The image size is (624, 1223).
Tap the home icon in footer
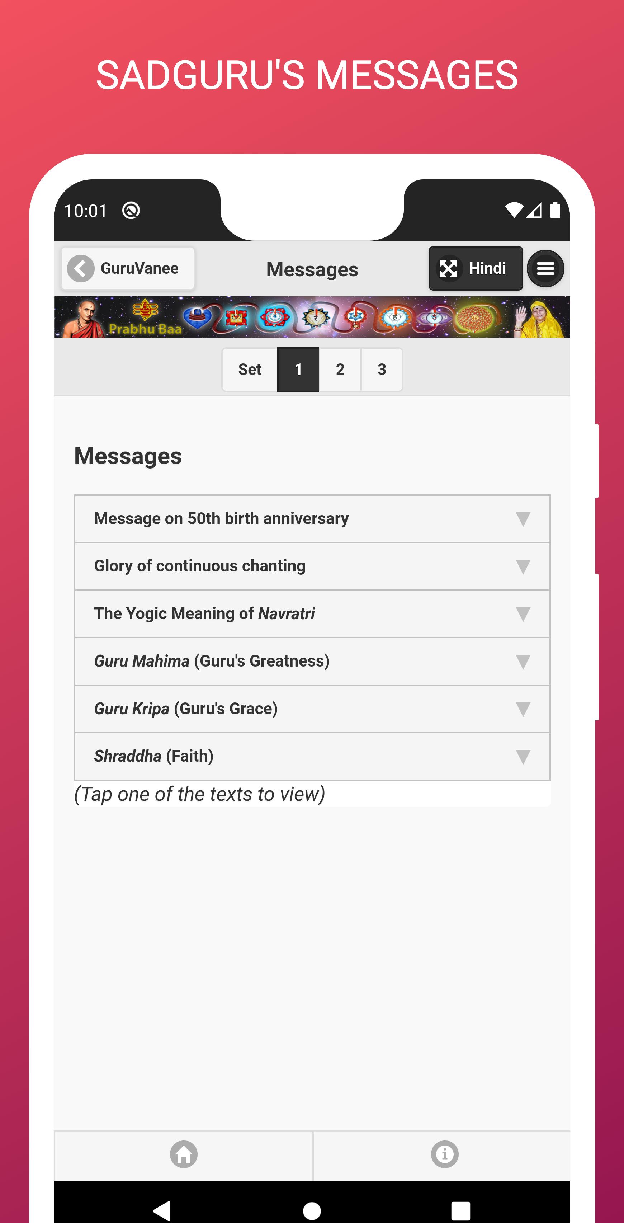pos(184,1154)
